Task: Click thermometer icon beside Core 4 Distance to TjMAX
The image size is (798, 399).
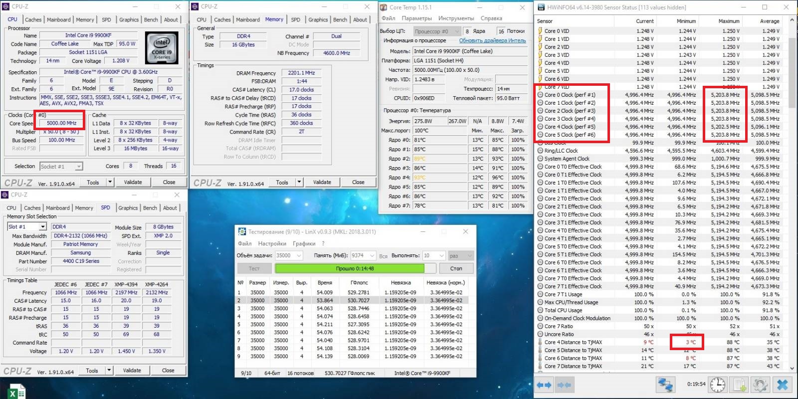Action: tap(540, 342)
